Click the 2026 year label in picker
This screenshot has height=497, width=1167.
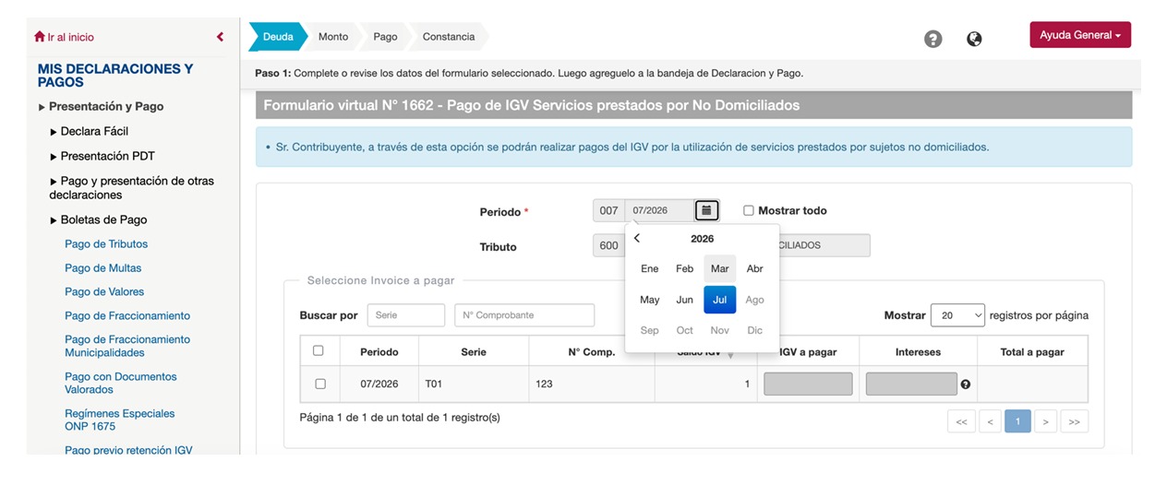coord(703,239)
